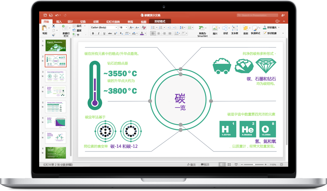
Task: Expand the 图片 picture dropdown
Action: pyautogui.click(x=219, y=28)
